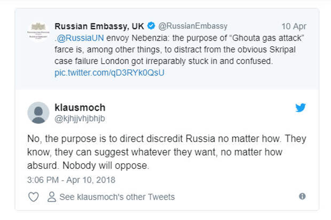331x220 pixels.
Task: Click the klausmoch display name
Action: 80,107
